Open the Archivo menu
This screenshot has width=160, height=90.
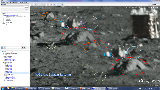(x=3, y=3)
